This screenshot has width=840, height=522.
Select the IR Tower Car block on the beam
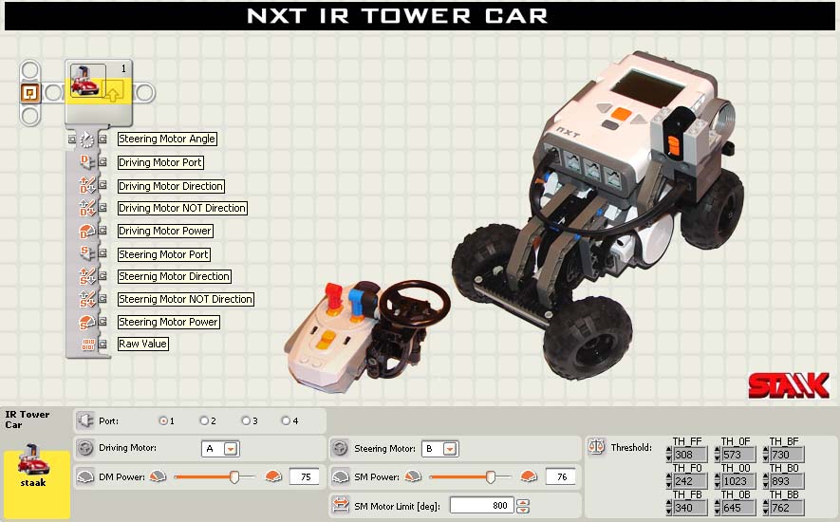click(x=99, y=92)
